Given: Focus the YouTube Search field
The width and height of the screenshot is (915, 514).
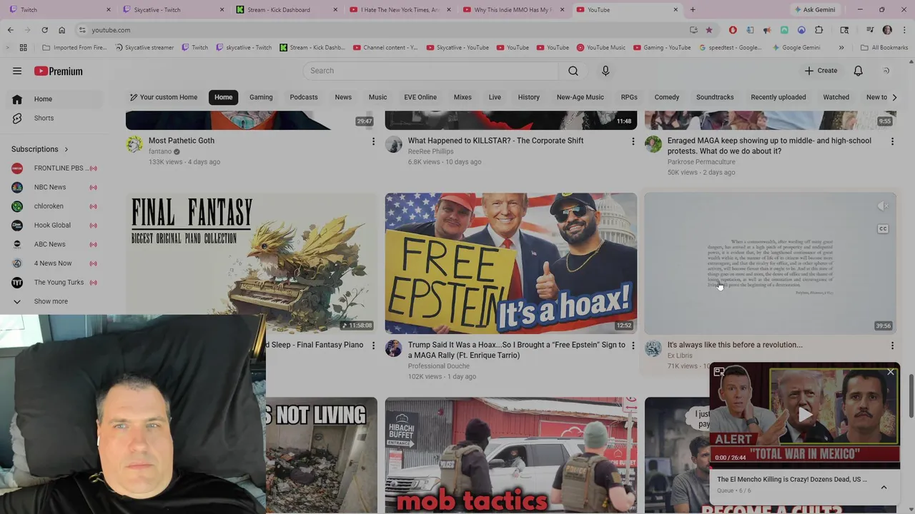Looking at the screenshot, I should (x=430, y=71).
